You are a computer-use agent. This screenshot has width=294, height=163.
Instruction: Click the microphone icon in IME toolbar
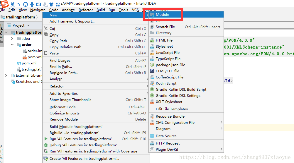point(32,4)
